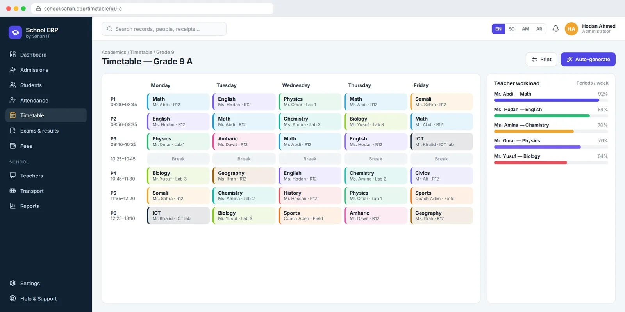Click the lock icon in address bar
This screenshot has width=625, height=312.
(38, 8)
